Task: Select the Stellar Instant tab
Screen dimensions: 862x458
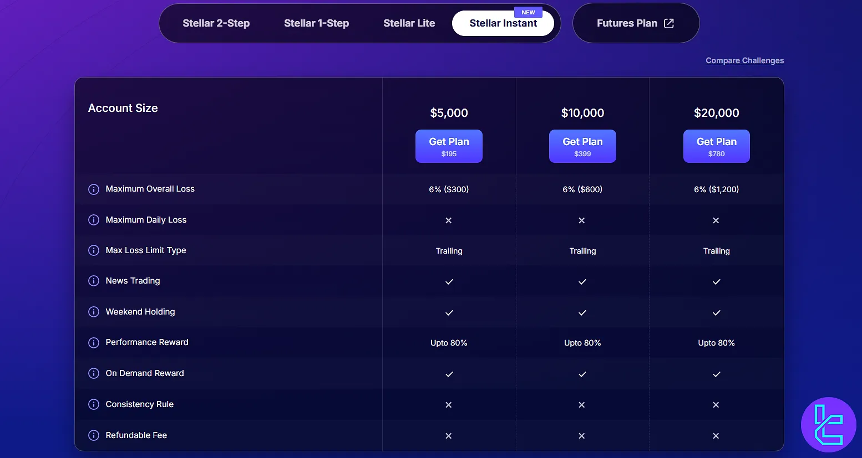Action: pos(503,23)
